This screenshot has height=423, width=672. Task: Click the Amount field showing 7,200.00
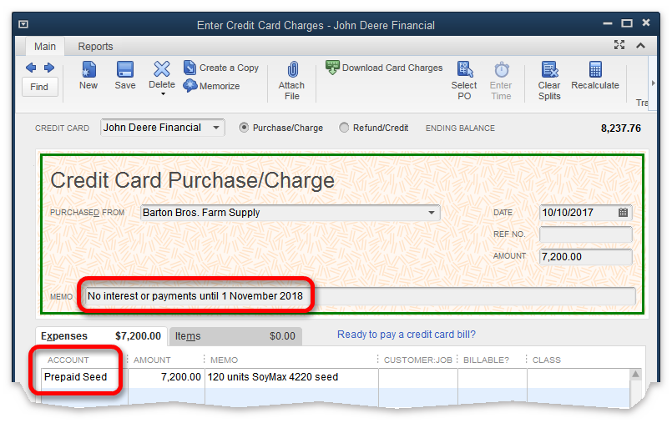[585, 256]
